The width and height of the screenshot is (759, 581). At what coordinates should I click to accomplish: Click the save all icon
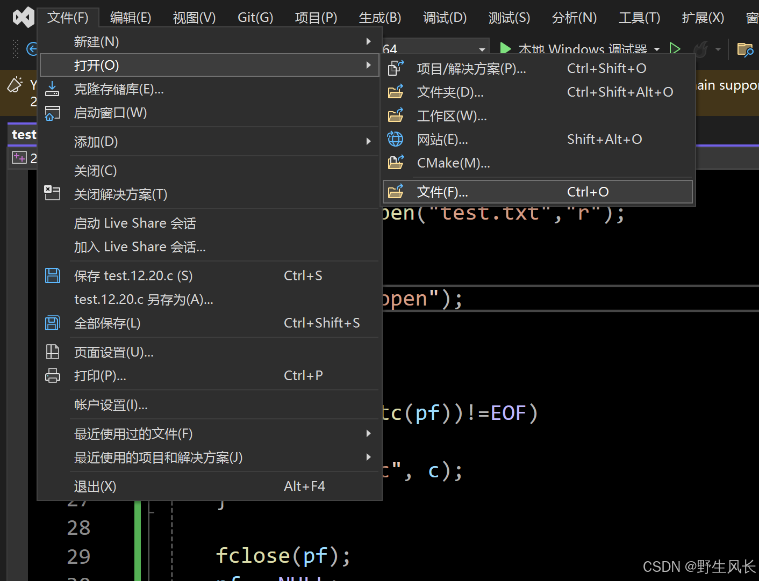[x=53, y=323]
